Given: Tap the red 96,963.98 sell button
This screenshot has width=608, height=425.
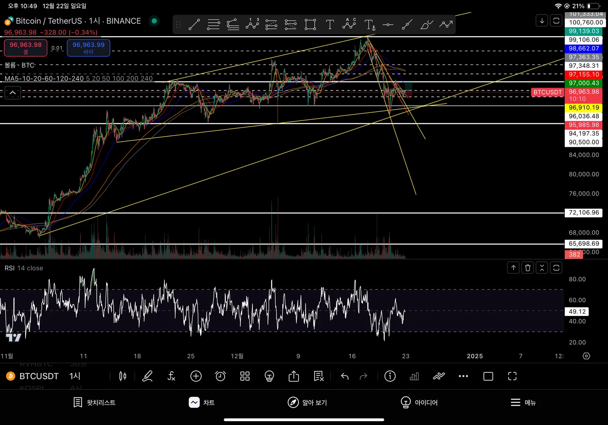Looking at the screenshot, I should coord(26,48).
